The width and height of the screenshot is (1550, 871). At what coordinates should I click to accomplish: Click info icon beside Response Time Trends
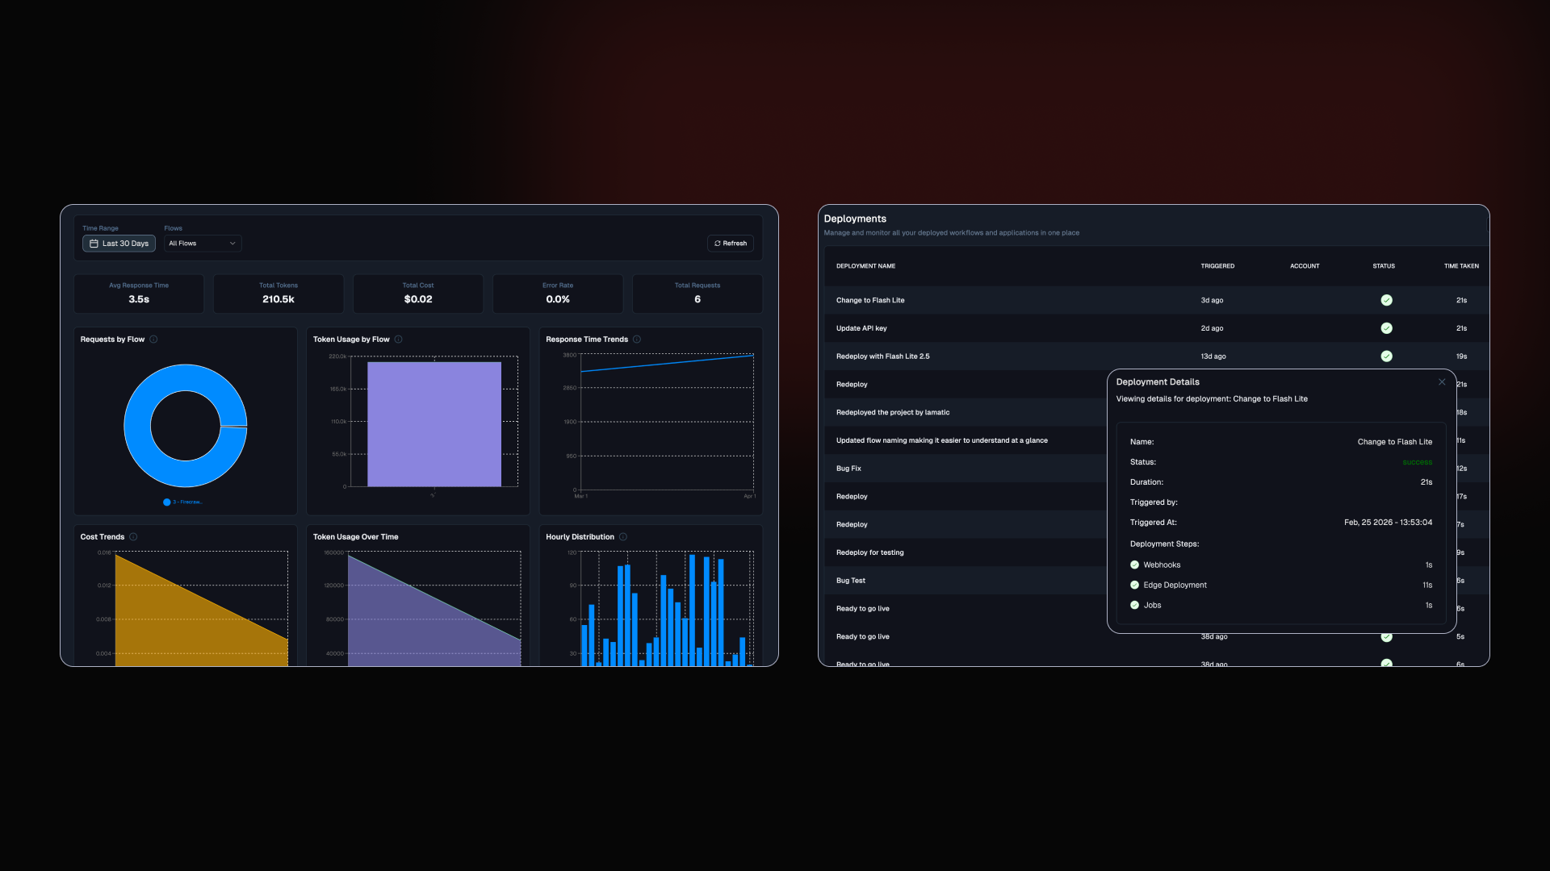click(x=637, y=340)
